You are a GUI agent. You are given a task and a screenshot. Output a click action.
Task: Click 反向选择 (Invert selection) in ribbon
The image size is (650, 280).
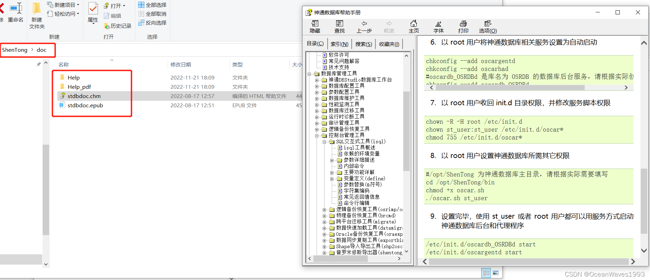(x=152, y=23)
